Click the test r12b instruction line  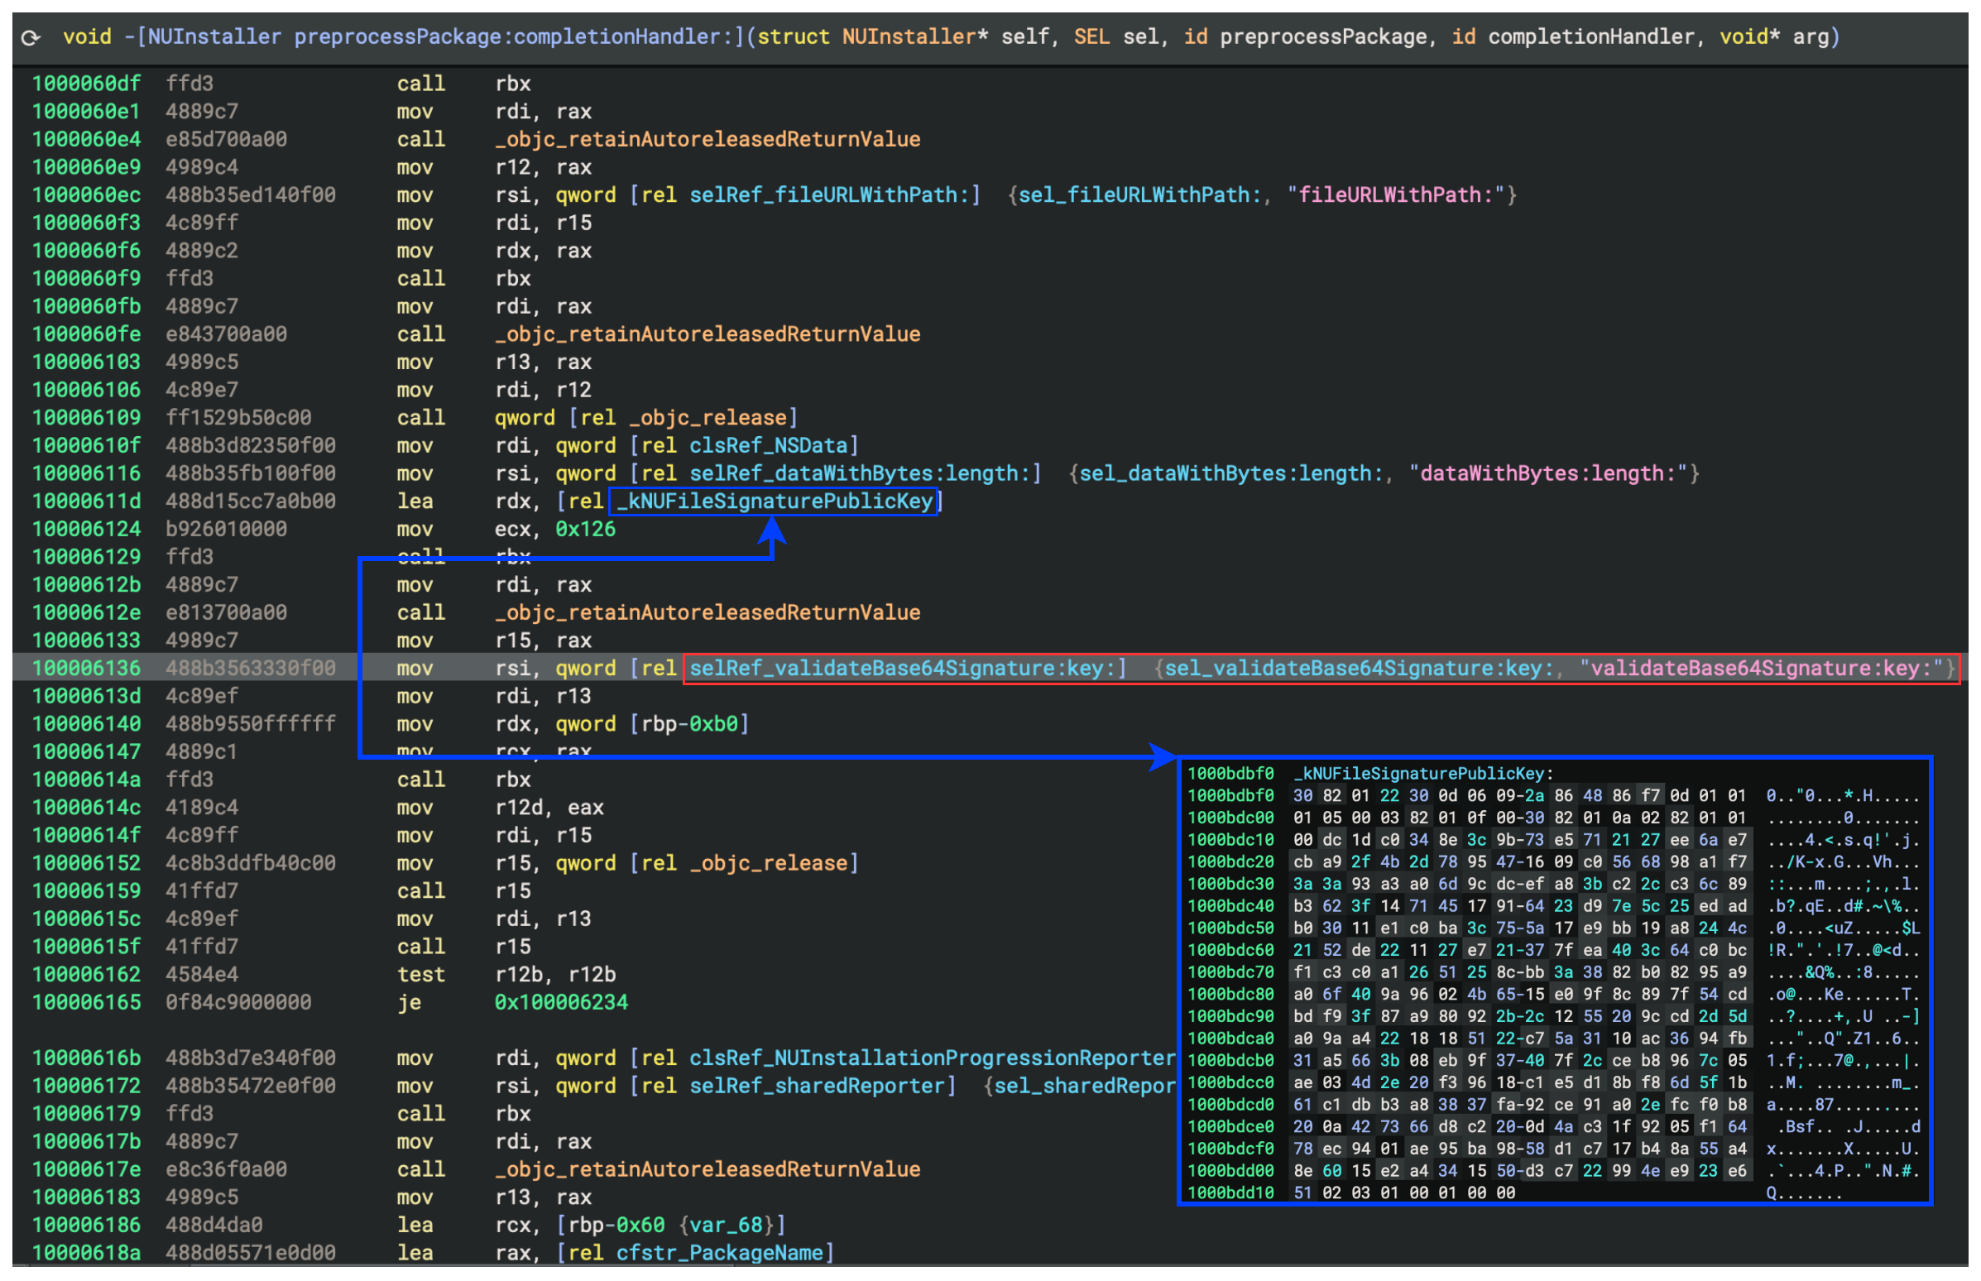tap(421, 975)
